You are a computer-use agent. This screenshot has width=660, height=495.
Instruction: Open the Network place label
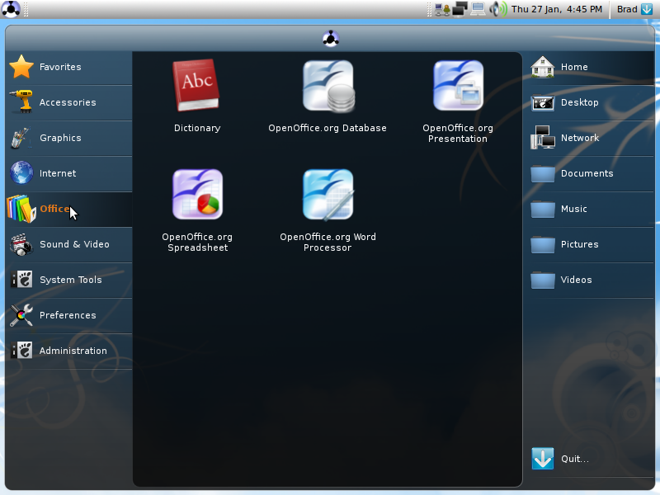[580, 138]
